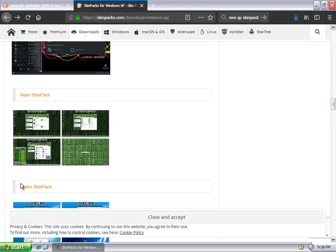Click the scrollbar up arrow
The height and width of the screenshot is (252, 336).
pyautogui.click(x=333, y=27)
